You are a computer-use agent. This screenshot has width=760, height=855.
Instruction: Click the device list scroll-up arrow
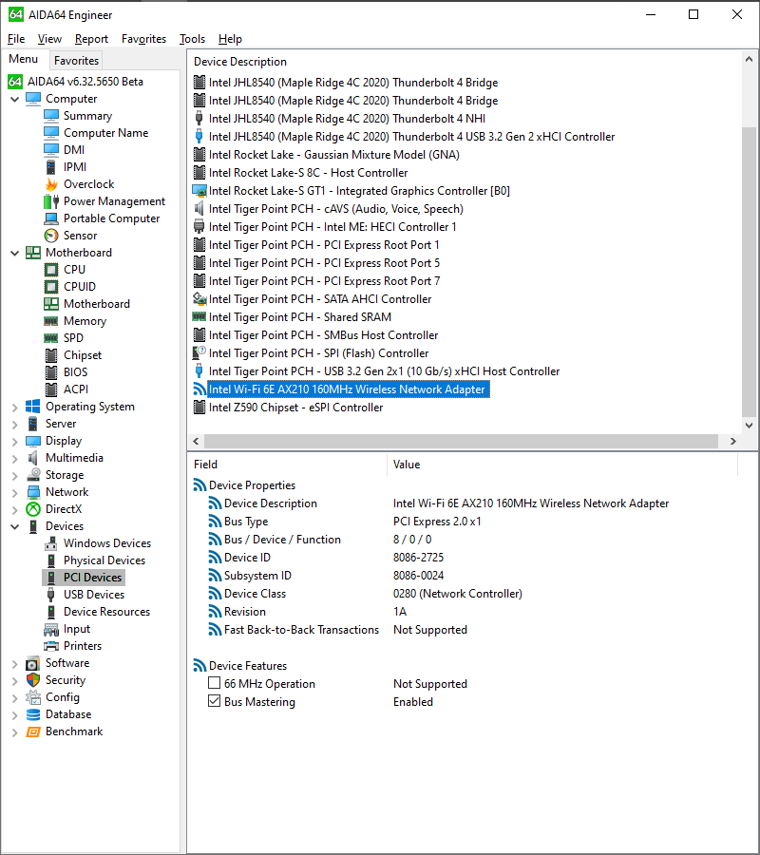click(x=750, y=59)
